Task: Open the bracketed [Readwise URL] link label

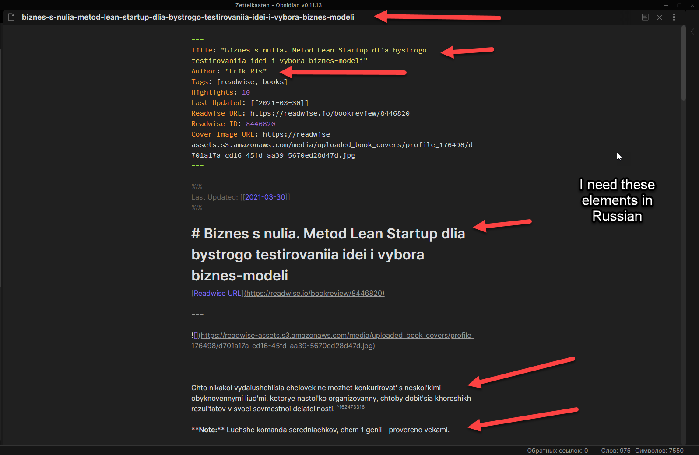Action: coord(218,293)
